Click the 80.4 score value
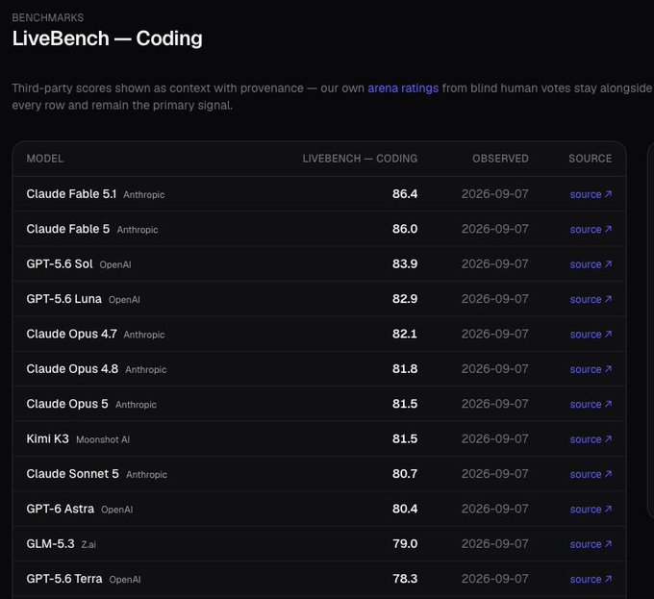The width and height of the screenshot is (654, 599). [x=405, y=509]
